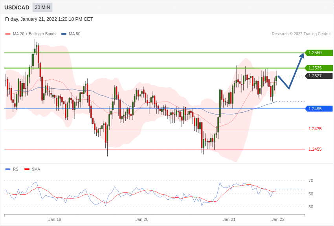This screenshot has height=226, width=334.
Task: Click the 9MA legend label
Action: click(36, 169)
